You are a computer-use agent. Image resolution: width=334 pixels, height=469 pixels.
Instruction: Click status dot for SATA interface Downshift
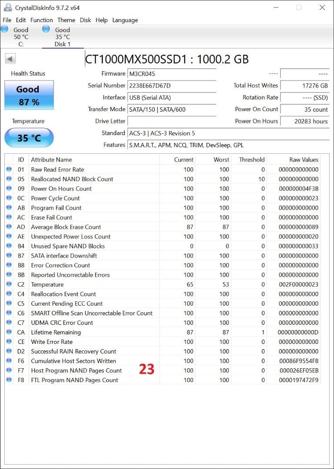tap(9, 255)
